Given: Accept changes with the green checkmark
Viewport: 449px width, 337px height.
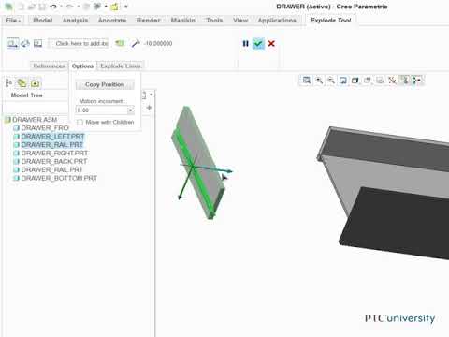Looking at the screenshot, I should click(x=258, y=44).
